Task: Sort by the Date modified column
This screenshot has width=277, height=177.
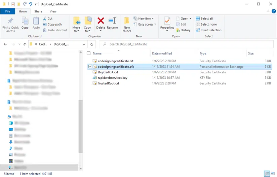Action: 162,54
